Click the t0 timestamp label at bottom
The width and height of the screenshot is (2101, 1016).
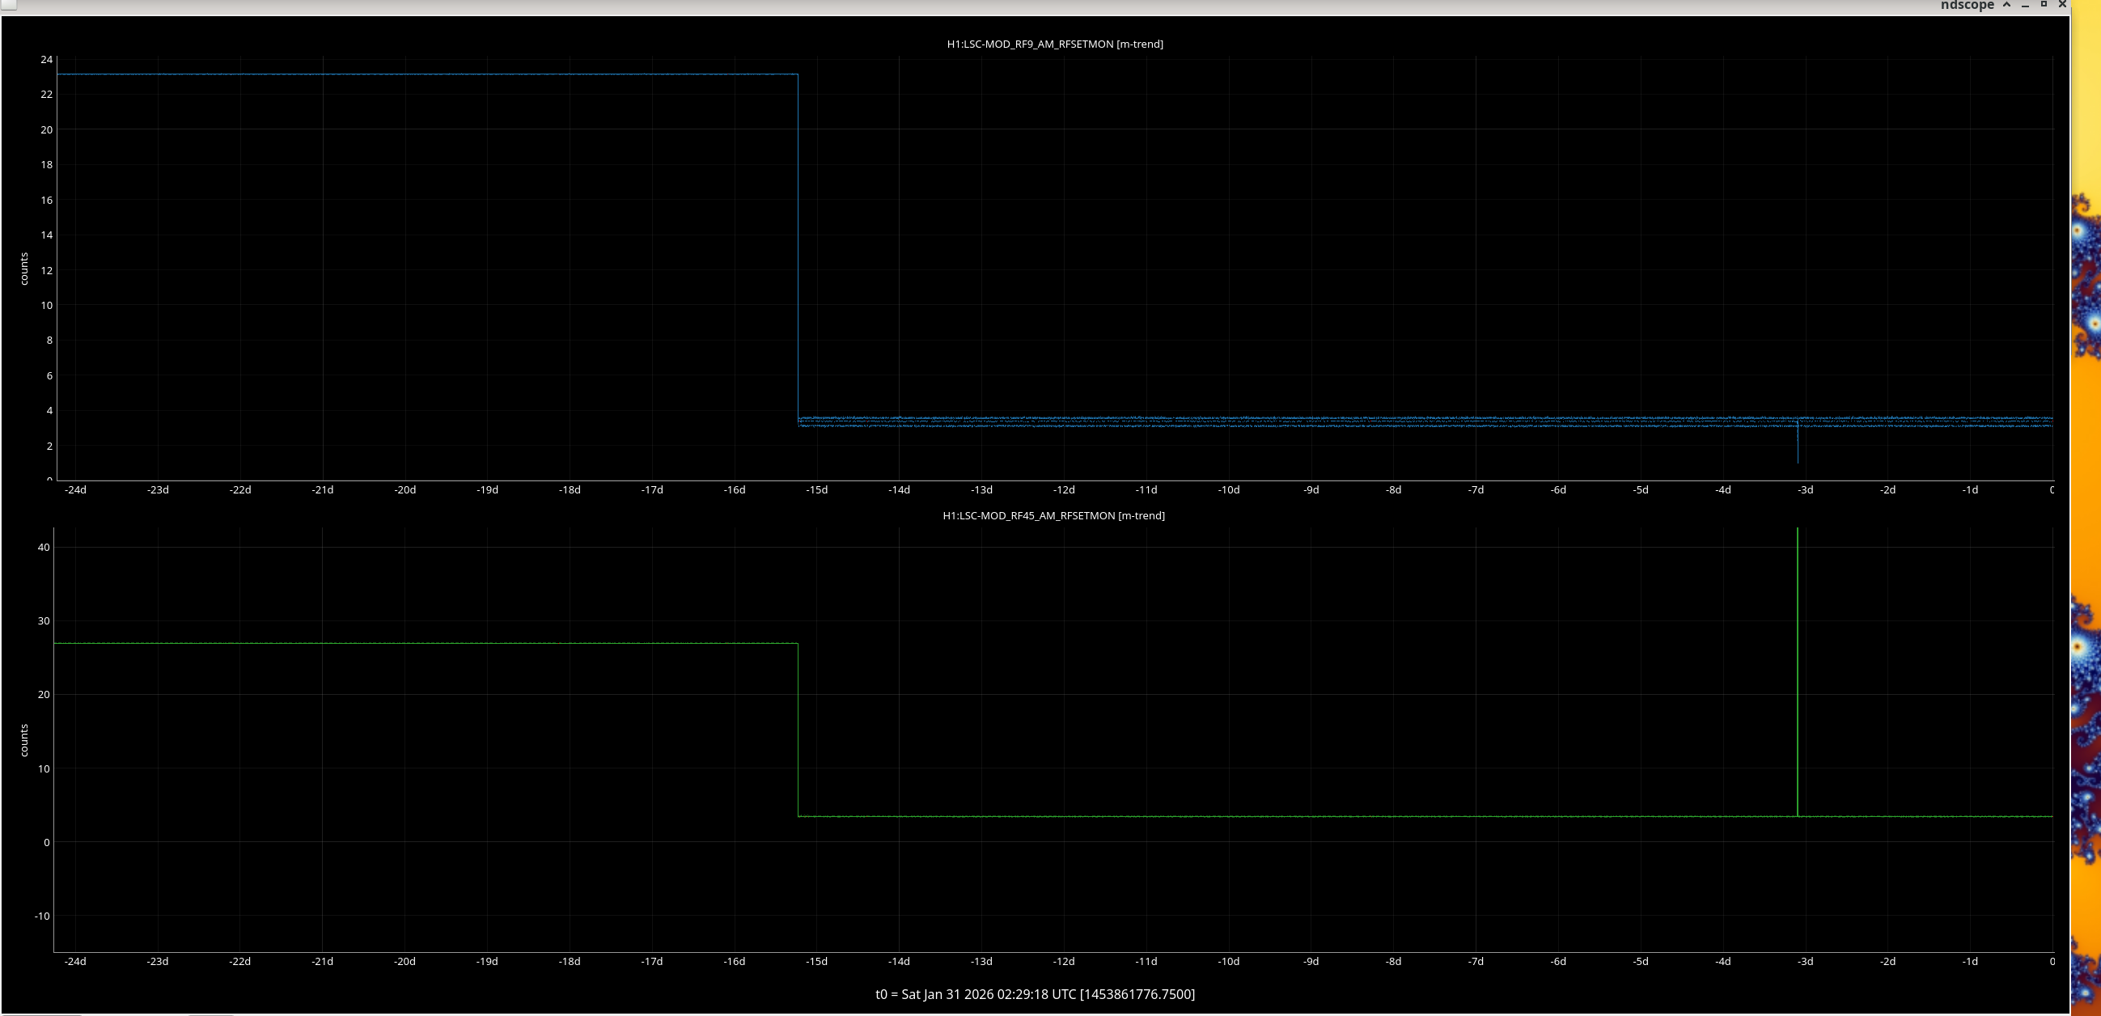click(x=1034, y=994)
